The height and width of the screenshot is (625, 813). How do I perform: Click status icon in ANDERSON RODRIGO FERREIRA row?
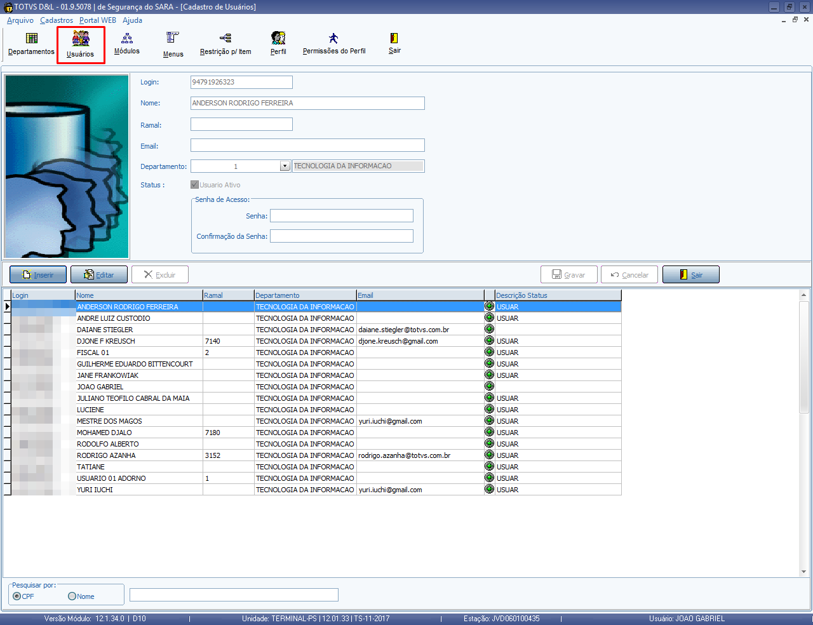pos(489,306)
